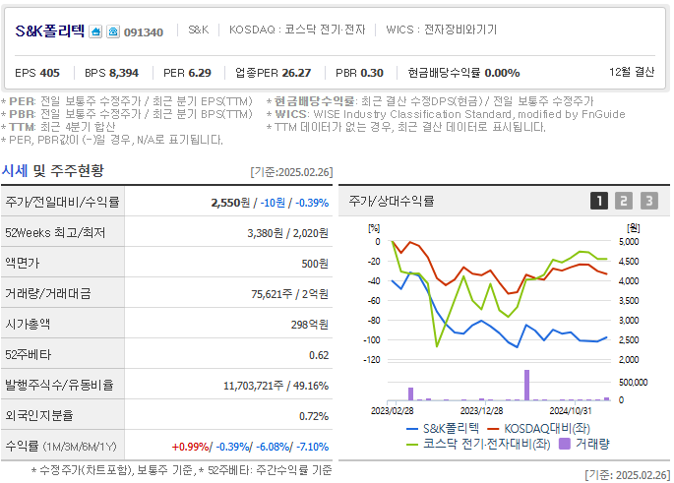Click the [기준: 2025.02.26] note below the chart

(x=627, y=475)
